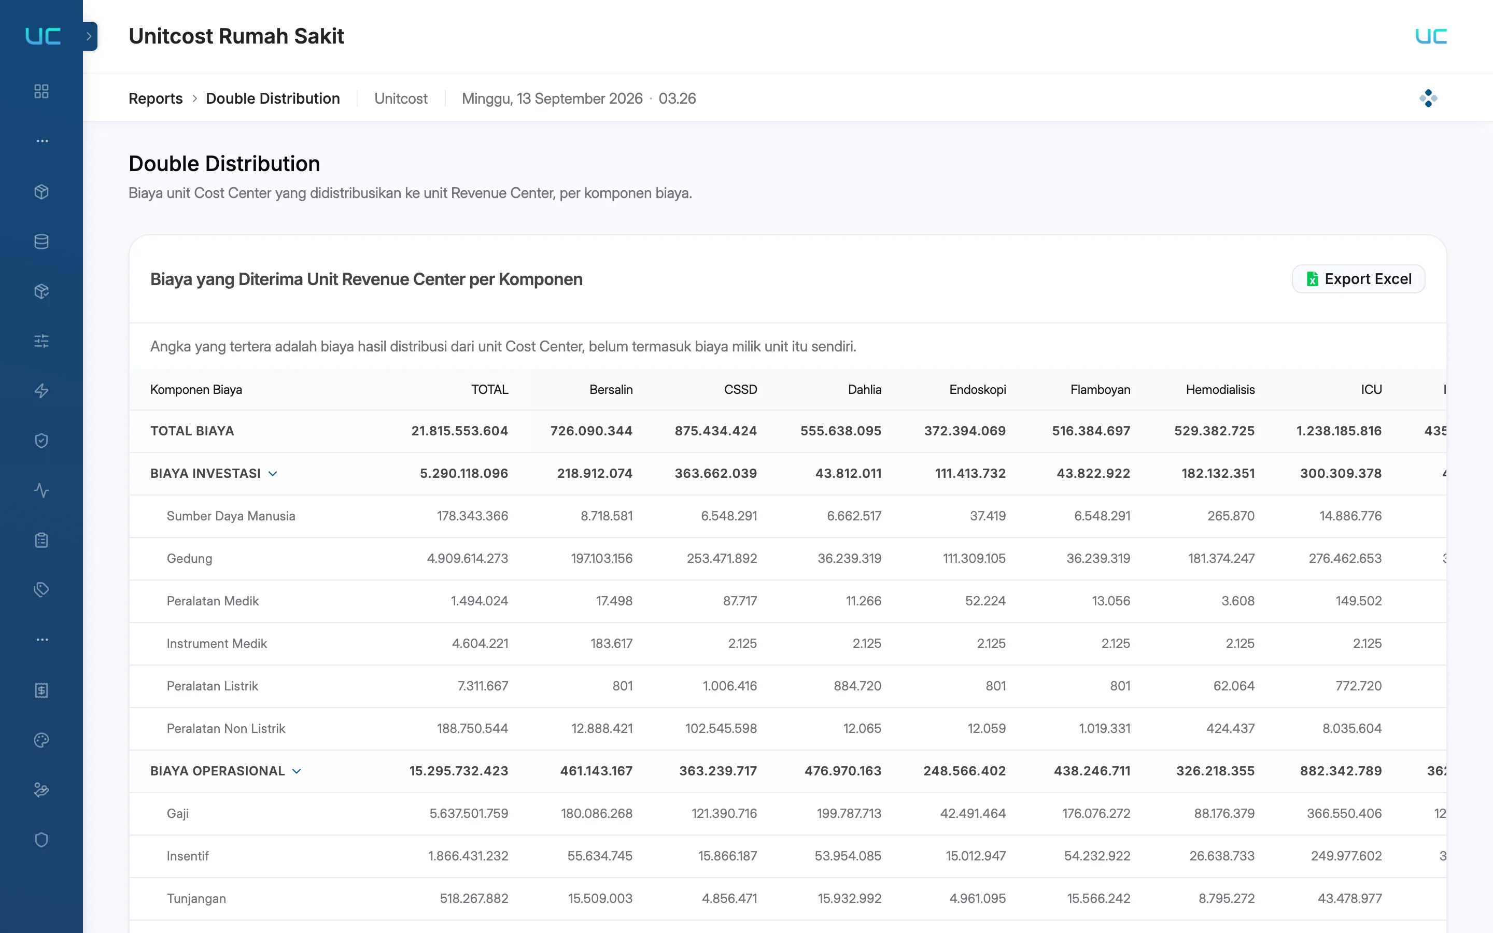
Task: Select the Tunjangan row label
Action: 196,898
